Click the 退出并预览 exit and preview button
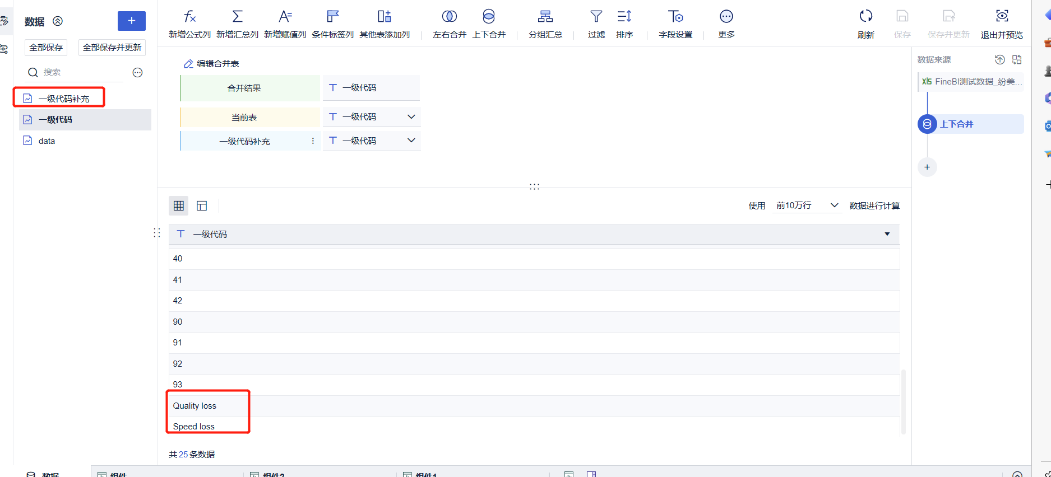The height and width of the screenshot is (477, 1051). coord(1002,25)
